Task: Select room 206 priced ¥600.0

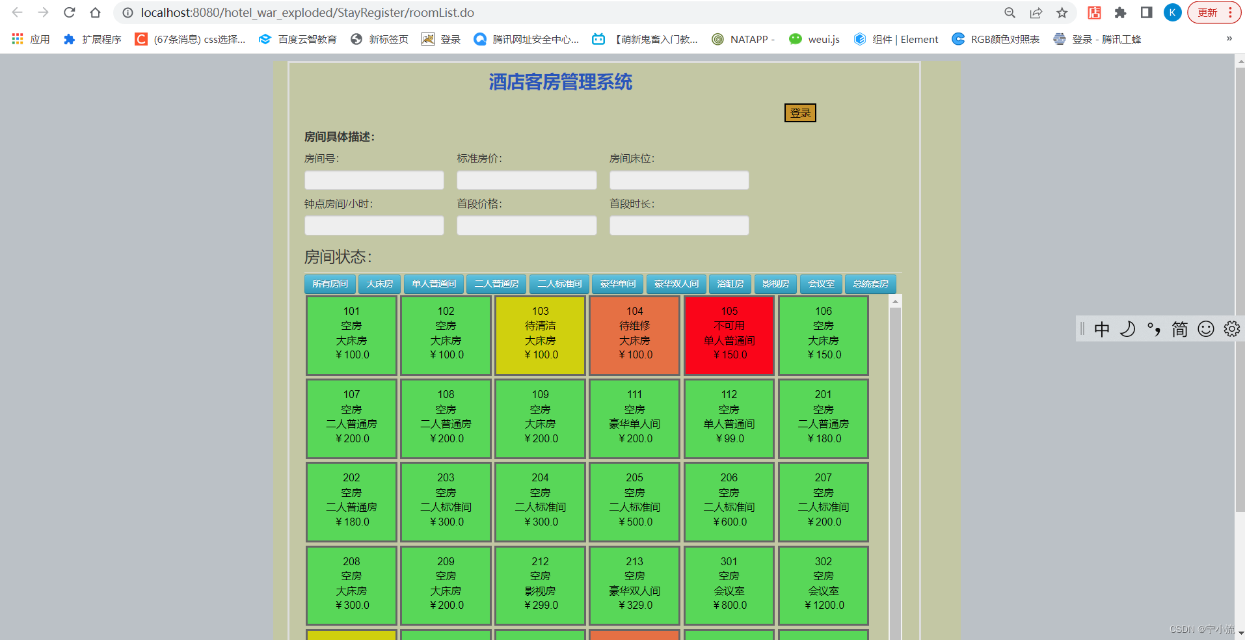Action: coord(729,502)
